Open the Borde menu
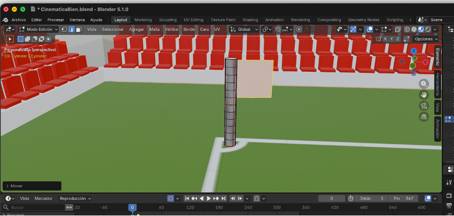Viewport: 454px width, 216px height. point(189,29)
